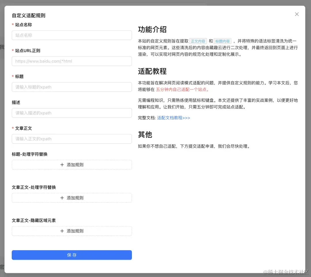
Task: Click the 文章正文 xpath input field
Action: [x=71, y=139]
